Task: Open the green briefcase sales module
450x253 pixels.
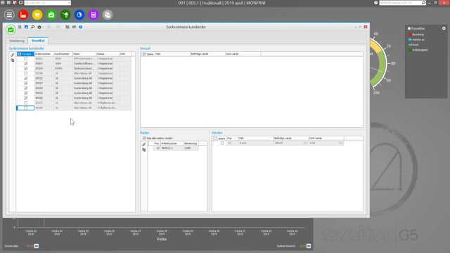Action: (x=51, y=15)
